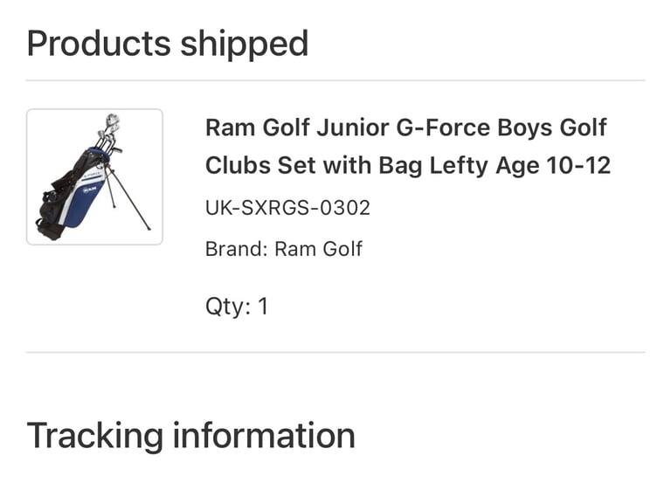
Task: Click the Ram Golf Junior G-Force product title
Action: (x=408, y=147)
